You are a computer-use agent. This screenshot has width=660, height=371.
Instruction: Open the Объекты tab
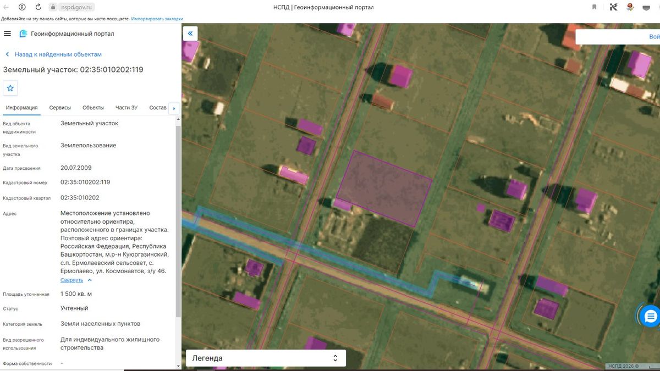94,108
